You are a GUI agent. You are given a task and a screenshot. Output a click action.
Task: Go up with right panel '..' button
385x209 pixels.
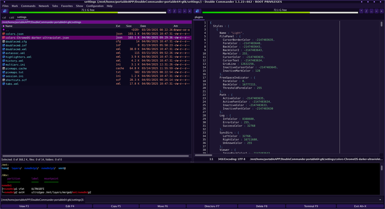[x=372, y=11]
